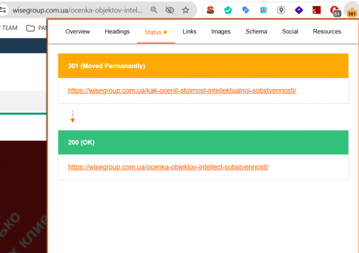The image size is (359, 253).
Task: Click the browser address bar URL
Action: [77, 10]
